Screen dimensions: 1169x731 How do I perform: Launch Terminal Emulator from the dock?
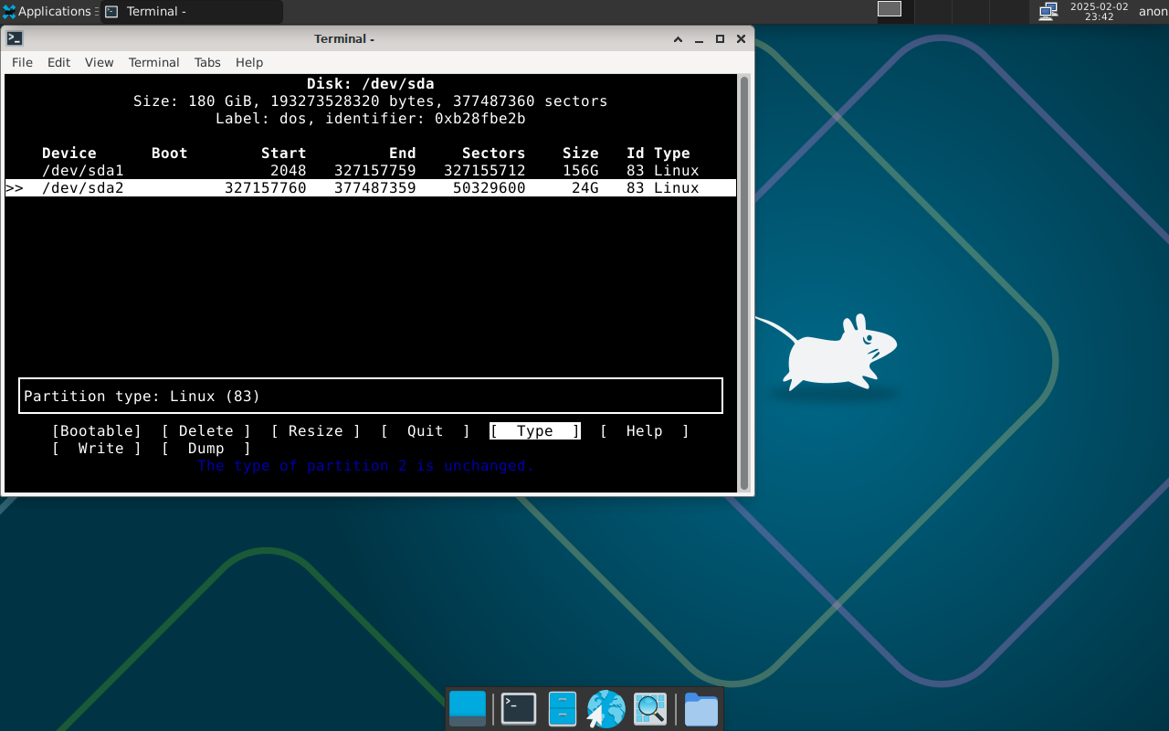(x=519, y=709)
